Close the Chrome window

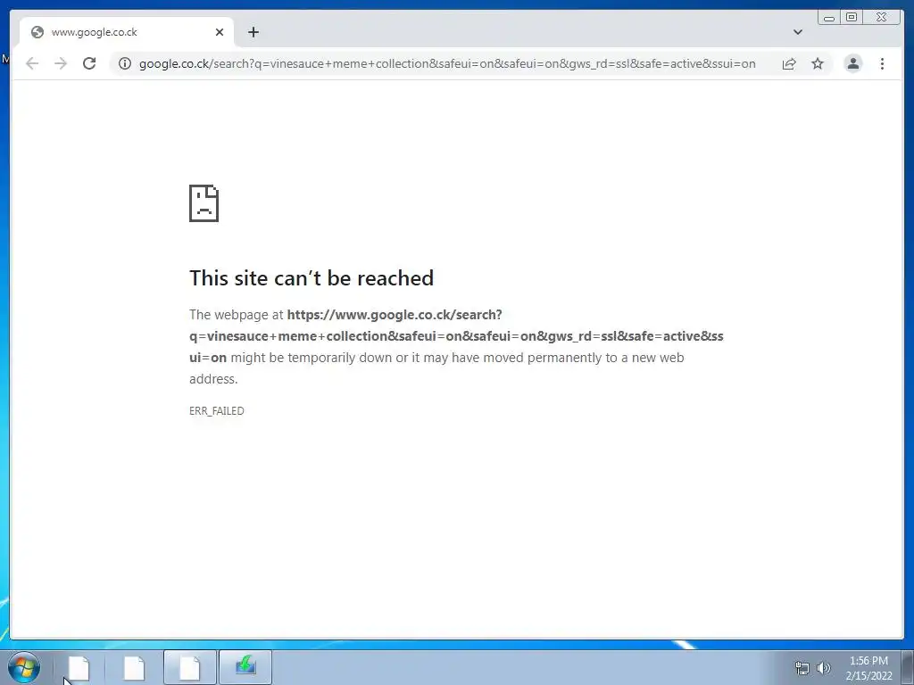[882, 18]
